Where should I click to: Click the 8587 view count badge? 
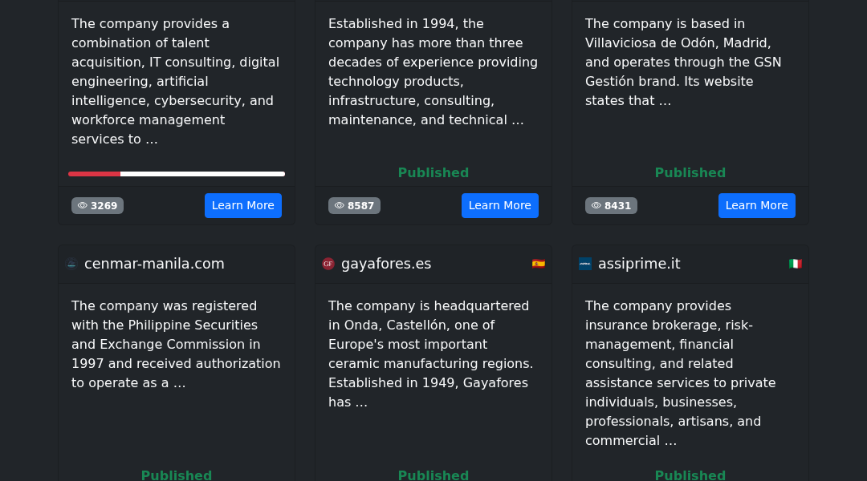(355, 205)
